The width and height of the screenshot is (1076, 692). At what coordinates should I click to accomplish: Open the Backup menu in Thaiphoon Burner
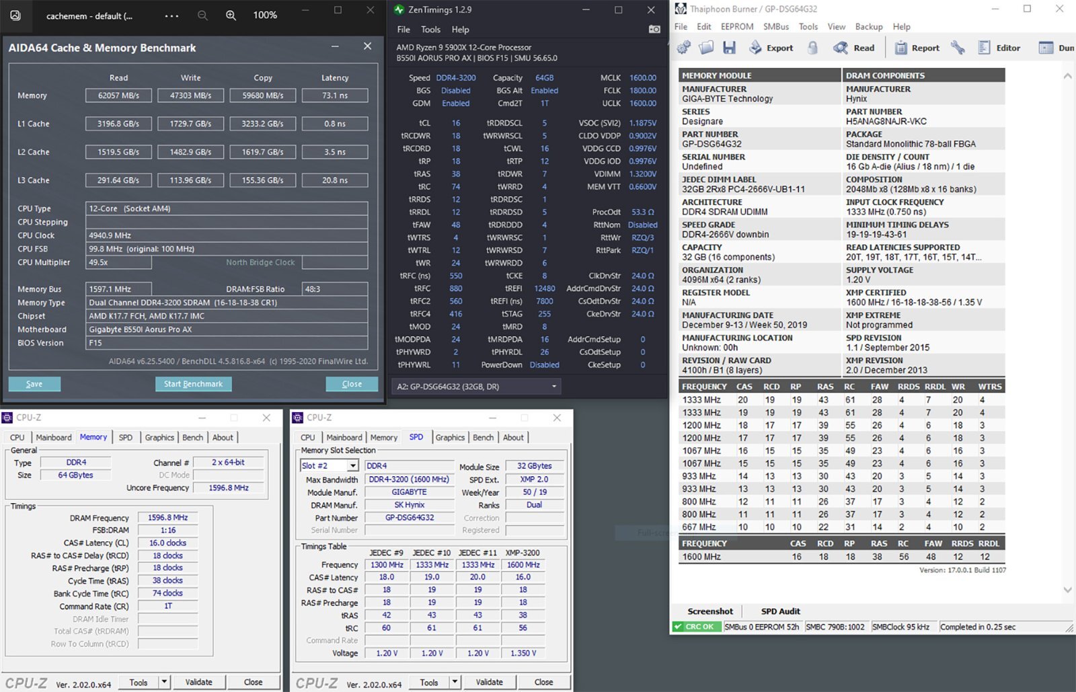click(x=869, y=27)
